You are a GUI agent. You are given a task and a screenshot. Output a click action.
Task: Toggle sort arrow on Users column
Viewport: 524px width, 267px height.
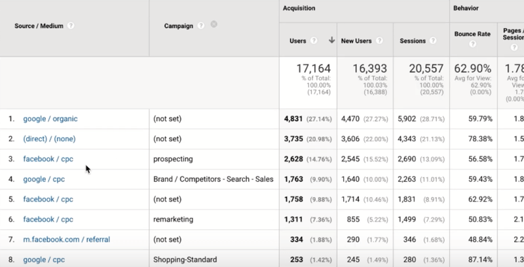331,41
